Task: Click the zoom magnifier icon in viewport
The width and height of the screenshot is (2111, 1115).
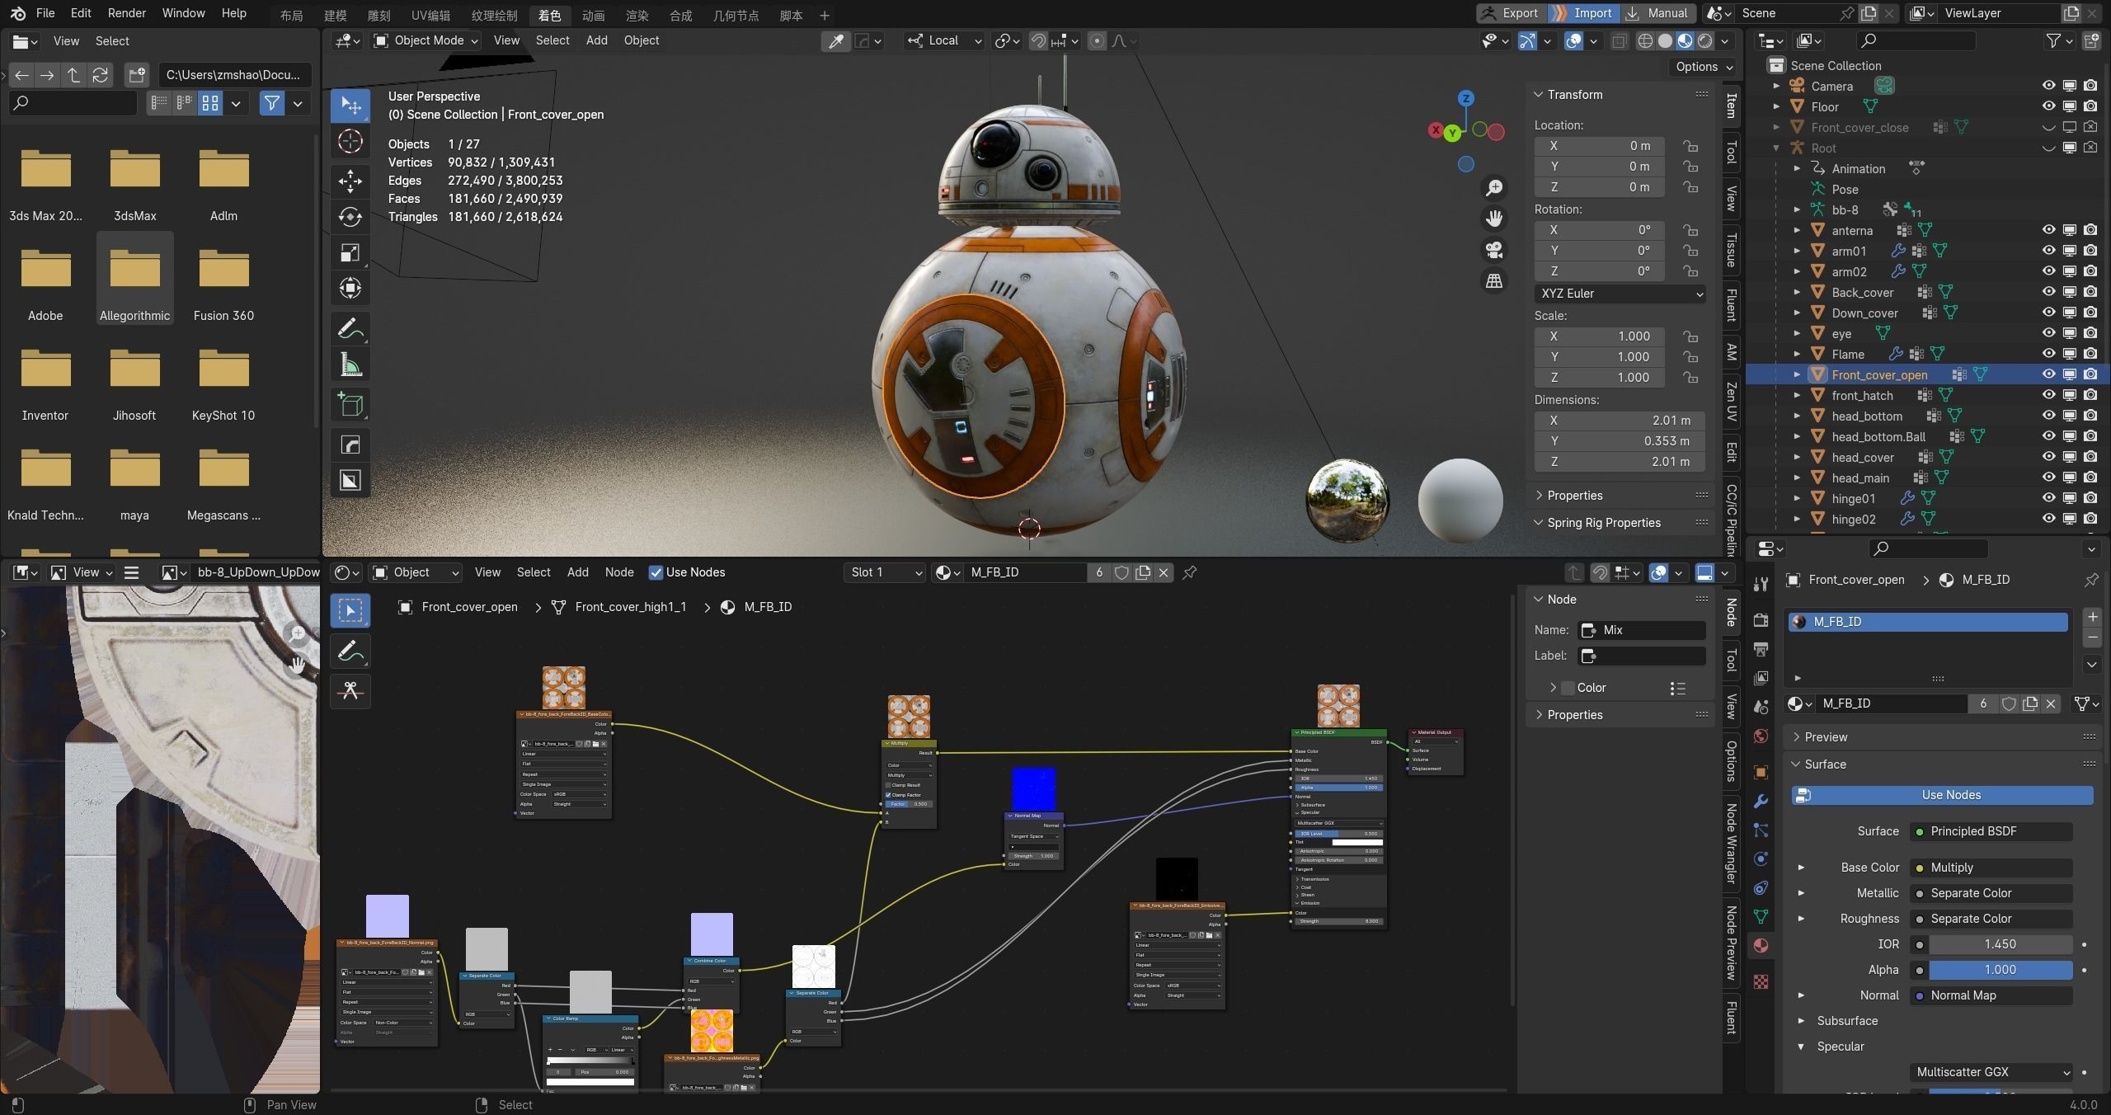Action: click(x=1494, y=188)
